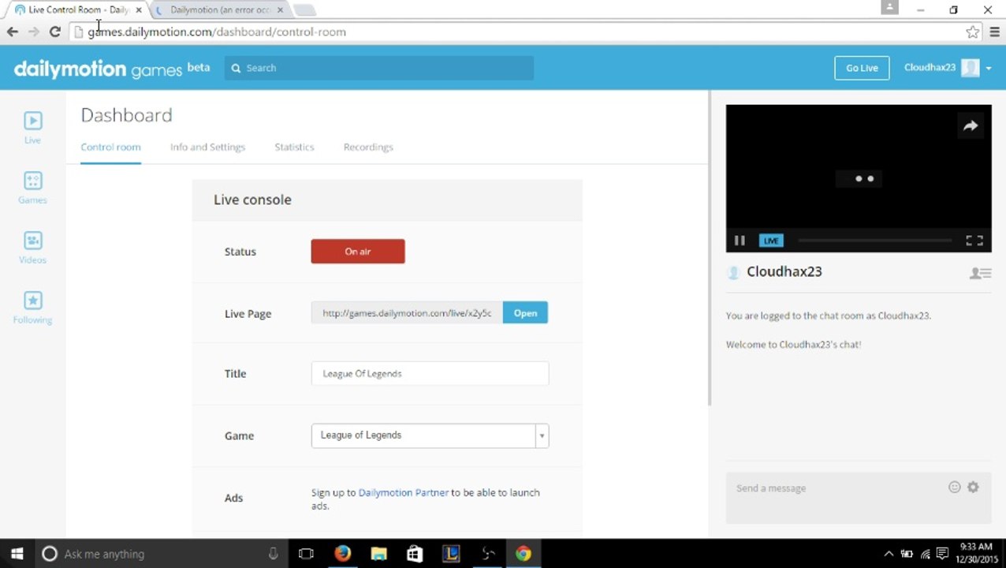Open the Videos section in the sidebar
The height and width of the screenshot is (568, 1006).
(32, 248)
